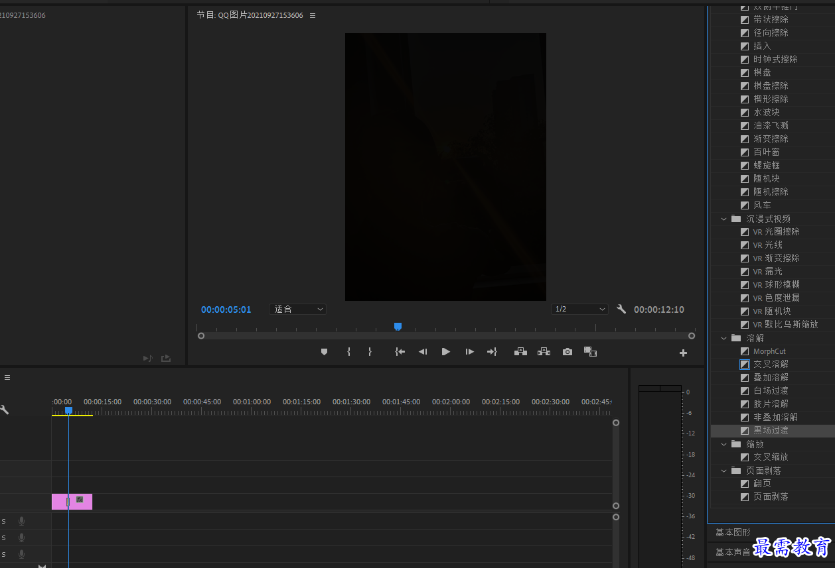Select the 黑场过渡 transition
835x568 pixels.
[771, 430]
